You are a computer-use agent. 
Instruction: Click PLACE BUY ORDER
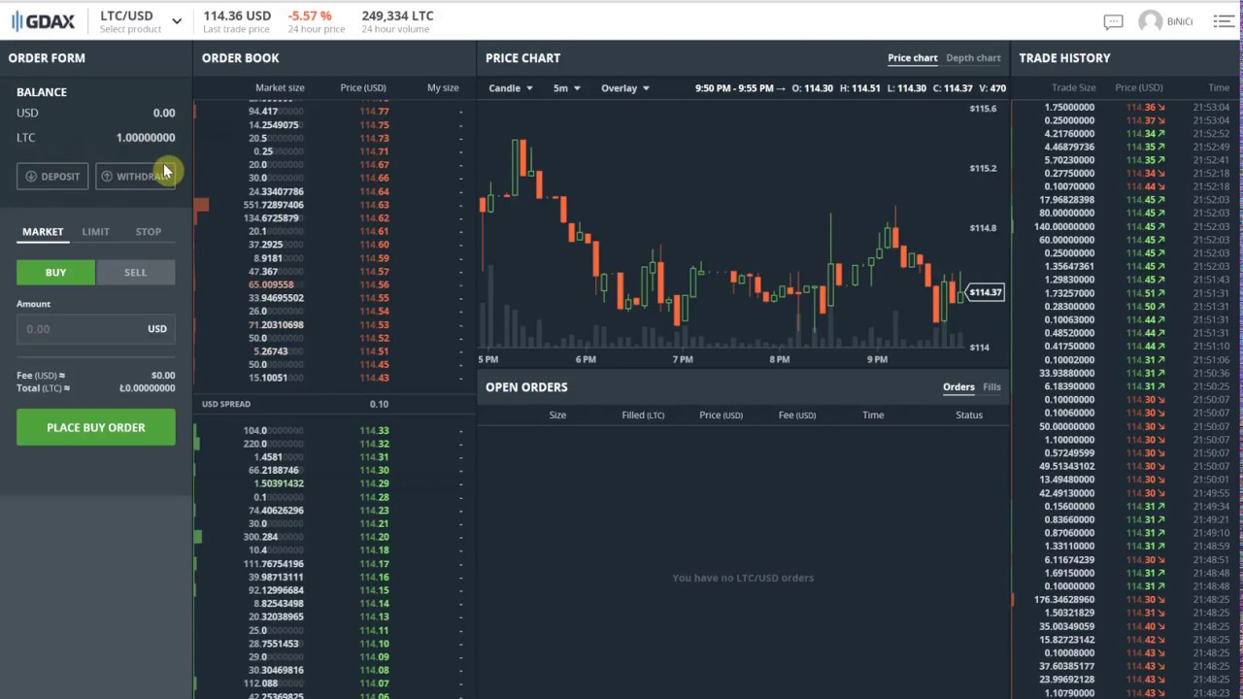pyautogui.click(x=96, y=428)
